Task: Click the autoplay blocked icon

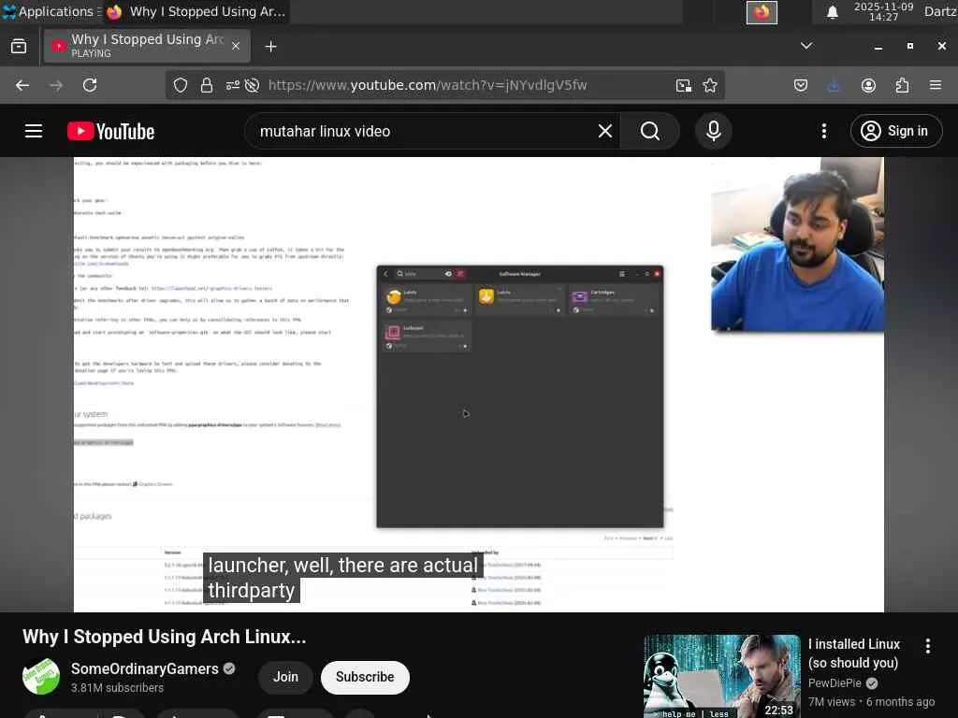Action: [252, 85]
